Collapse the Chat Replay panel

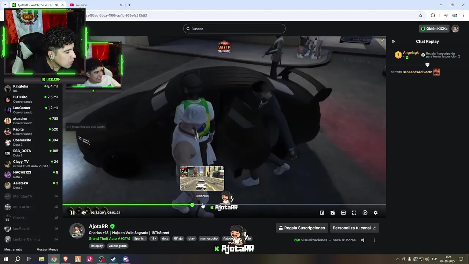[x=393, y=41]
